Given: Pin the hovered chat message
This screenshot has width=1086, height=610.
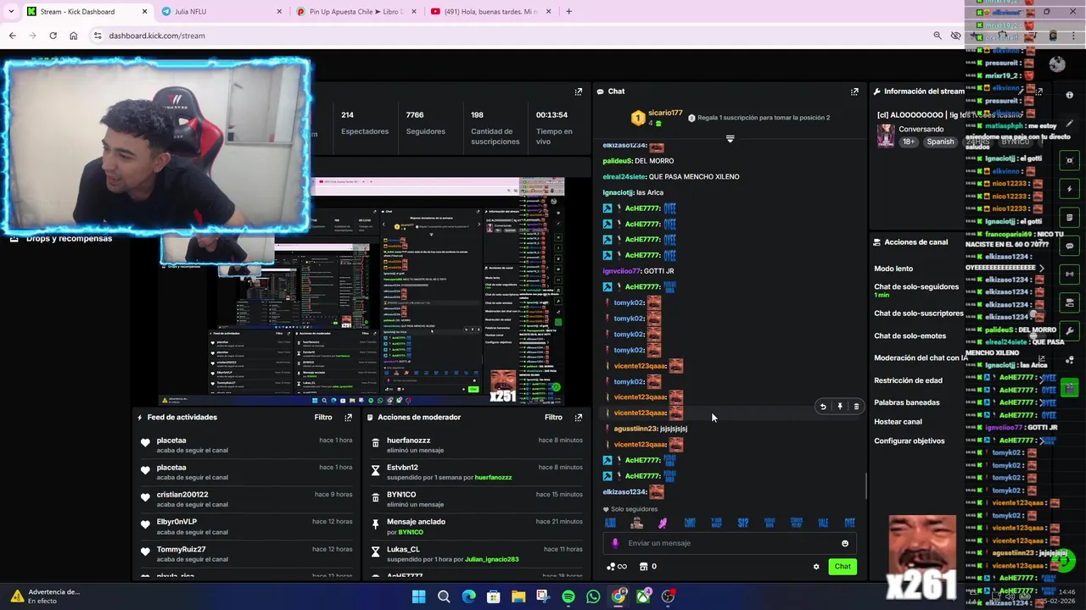Looking at the screenshot, I should 840,407.
